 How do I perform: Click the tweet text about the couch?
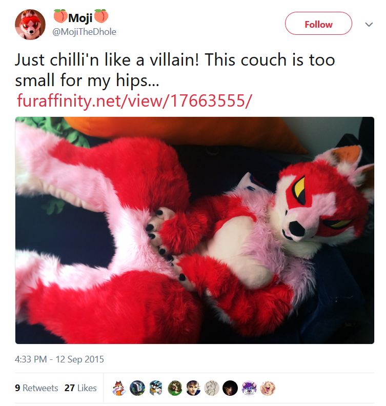(175, 70)
